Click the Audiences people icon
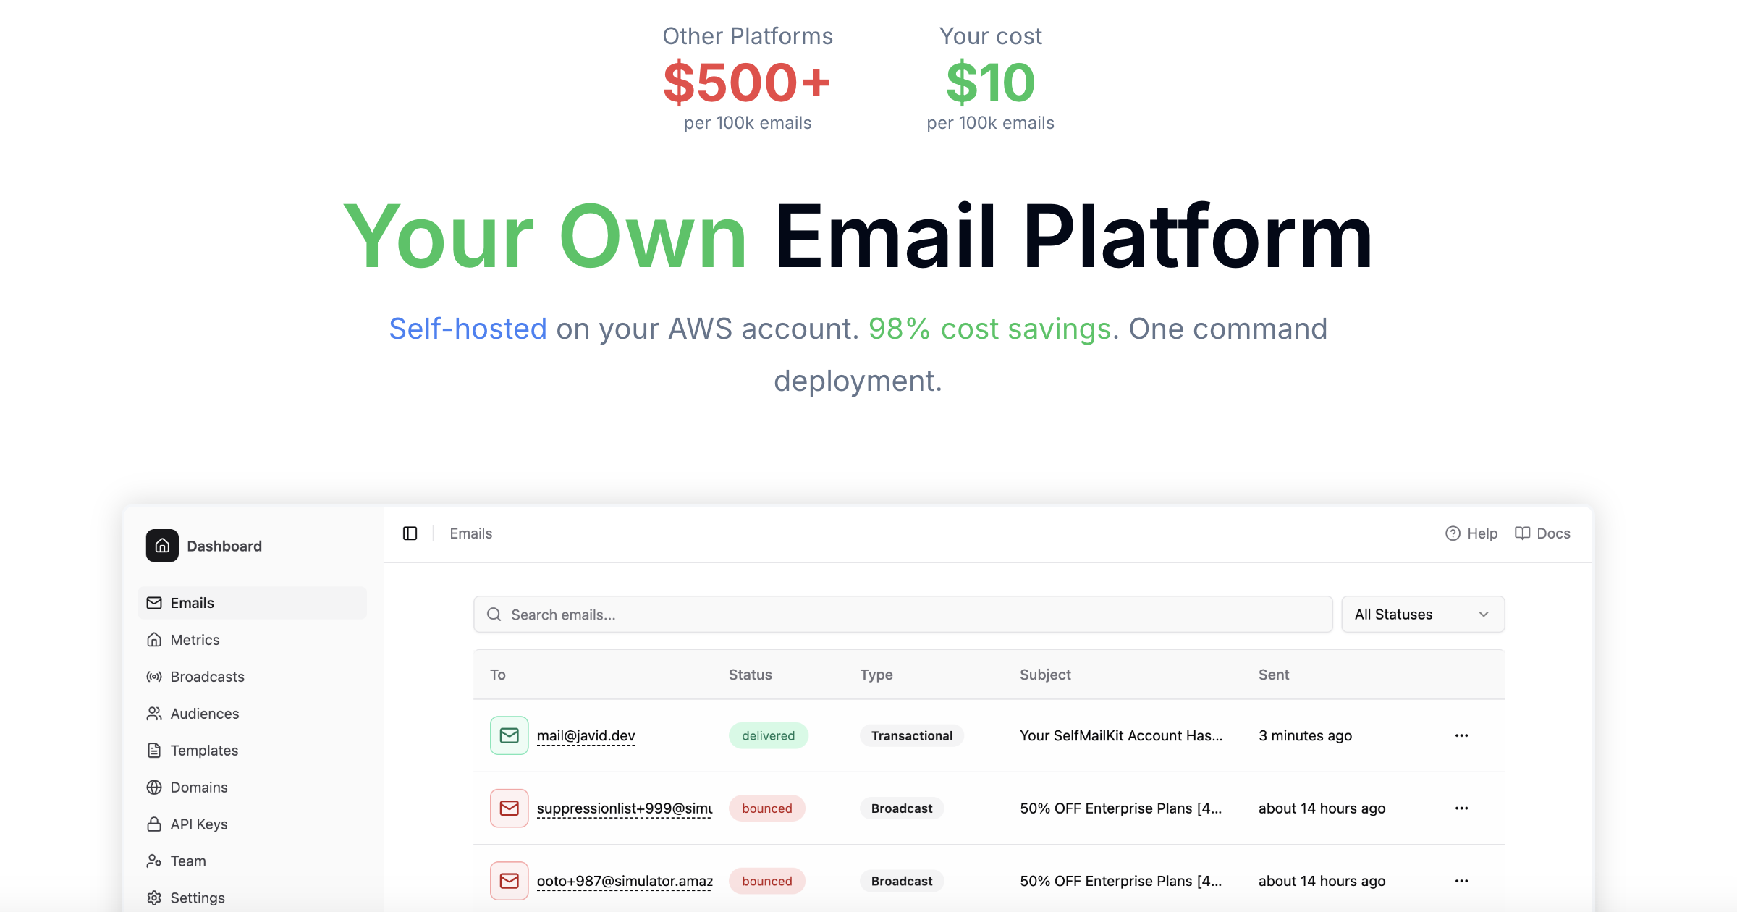Screen dimensions: 1737x912 pos(154,714)
